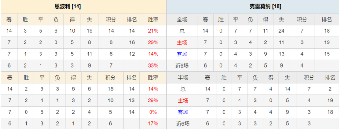Click the 全场 header cell
The width and height of the screenshot is (339, 130).
(182, 20)
